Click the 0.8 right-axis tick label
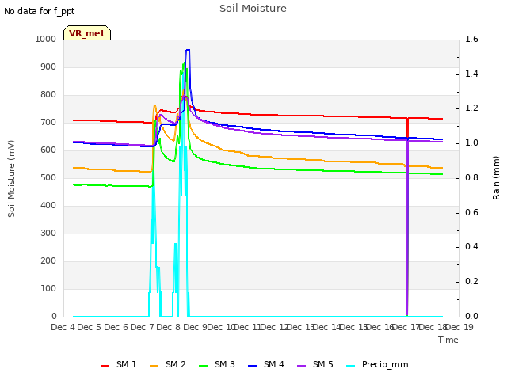 pyautogui.click(x=471, y=177)
